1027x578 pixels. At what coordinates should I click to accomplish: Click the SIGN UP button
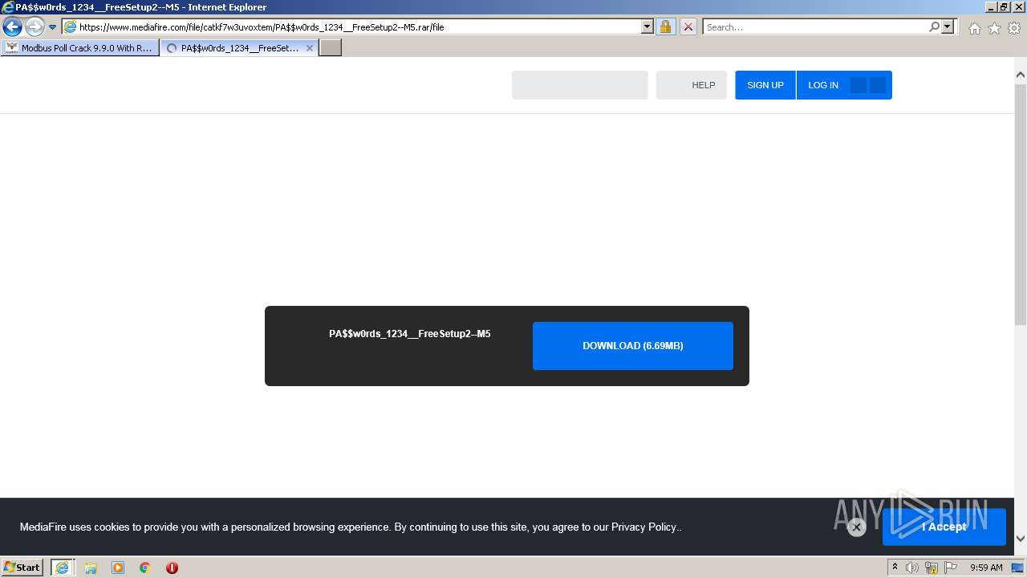coord(765,85)
